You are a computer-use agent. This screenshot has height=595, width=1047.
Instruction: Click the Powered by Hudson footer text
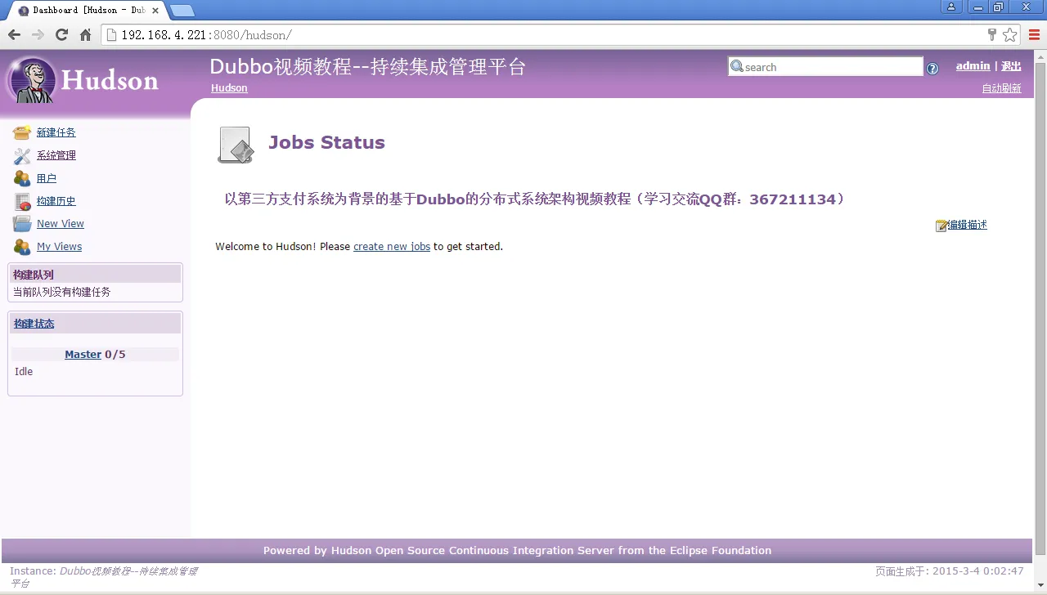(517, 551)
